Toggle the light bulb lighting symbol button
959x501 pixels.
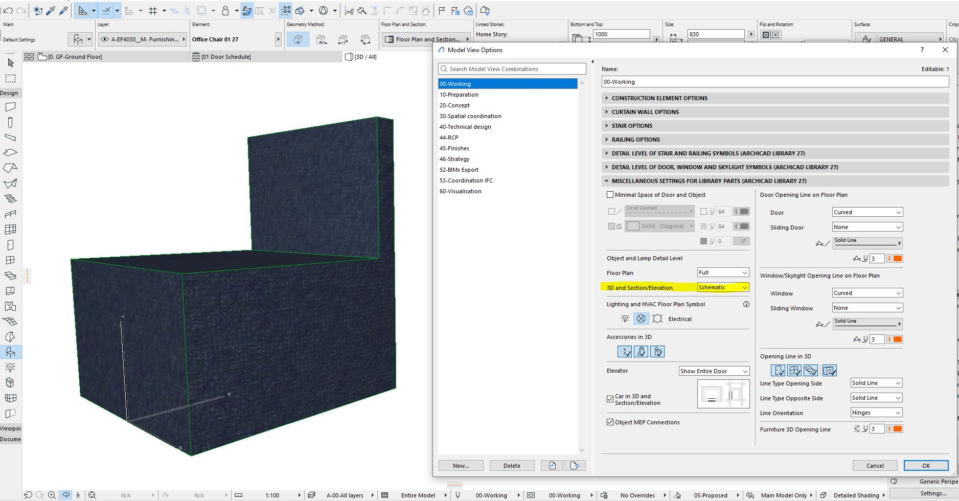pyautogui.click(x=625, y=318)
